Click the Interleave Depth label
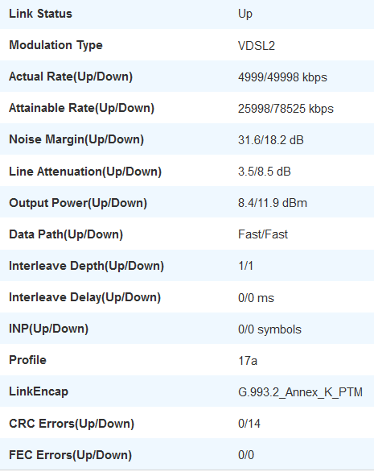 (87, 266)
